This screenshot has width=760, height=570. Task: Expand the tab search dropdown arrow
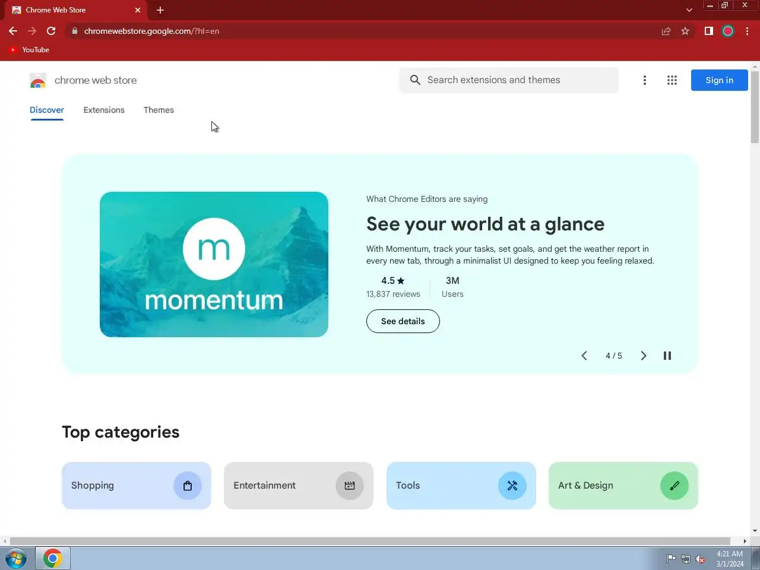pyautogui.click(x=689, y=10)
